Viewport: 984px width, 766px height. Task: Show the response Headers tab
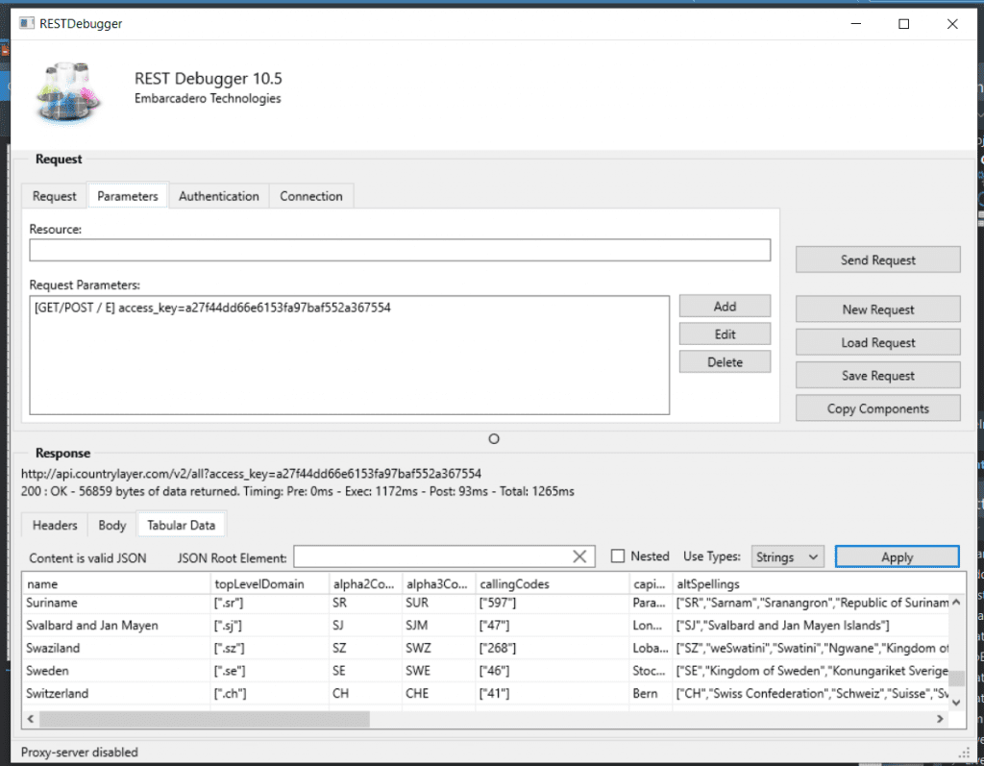pos(55,525)
